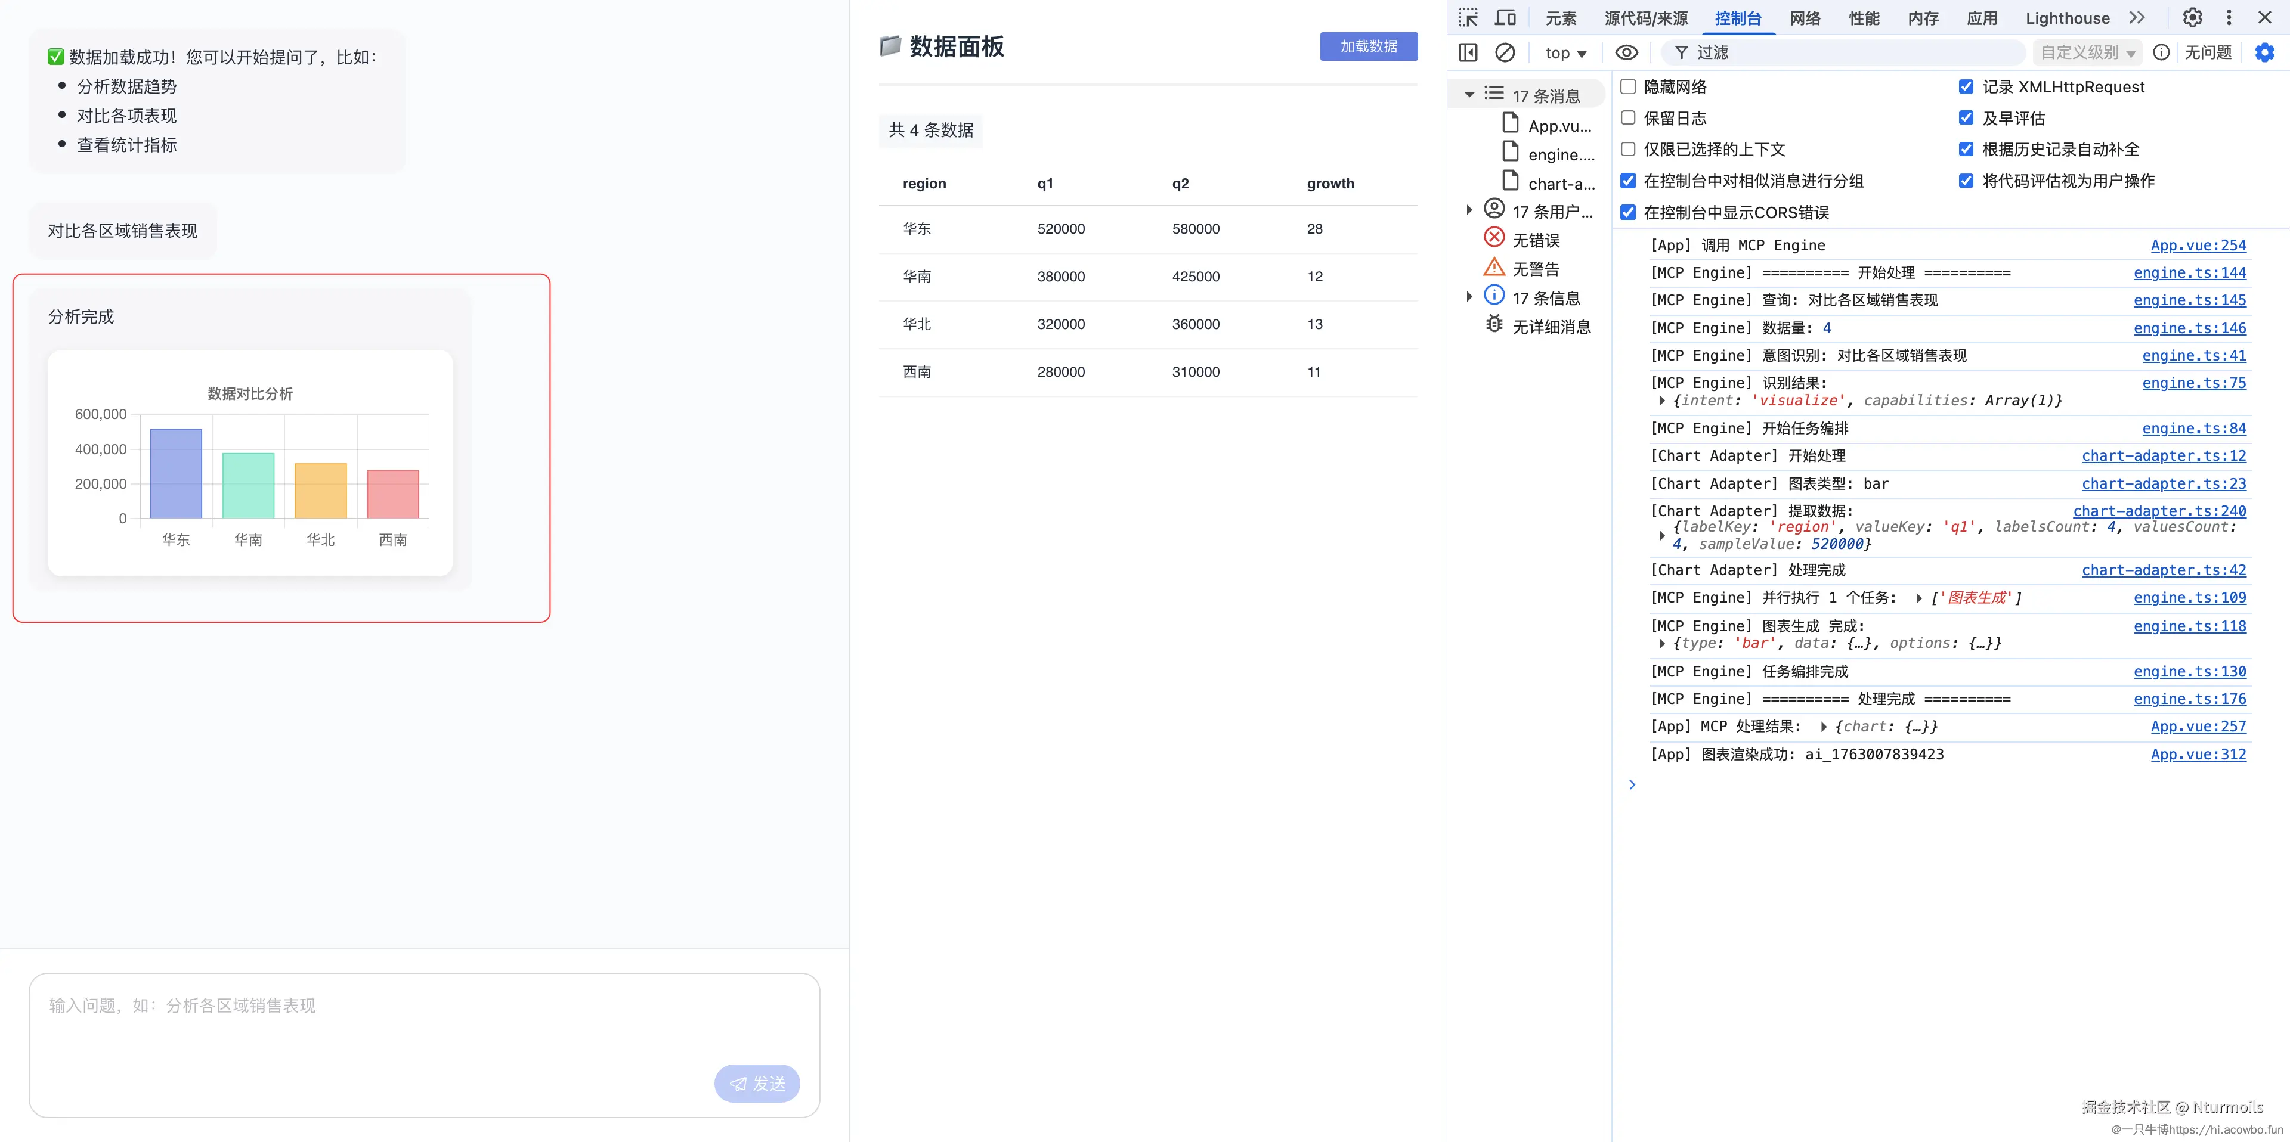Click the blue 华东 bar in chart
Screen dimensions: 2290x1142
click(176, 473)
